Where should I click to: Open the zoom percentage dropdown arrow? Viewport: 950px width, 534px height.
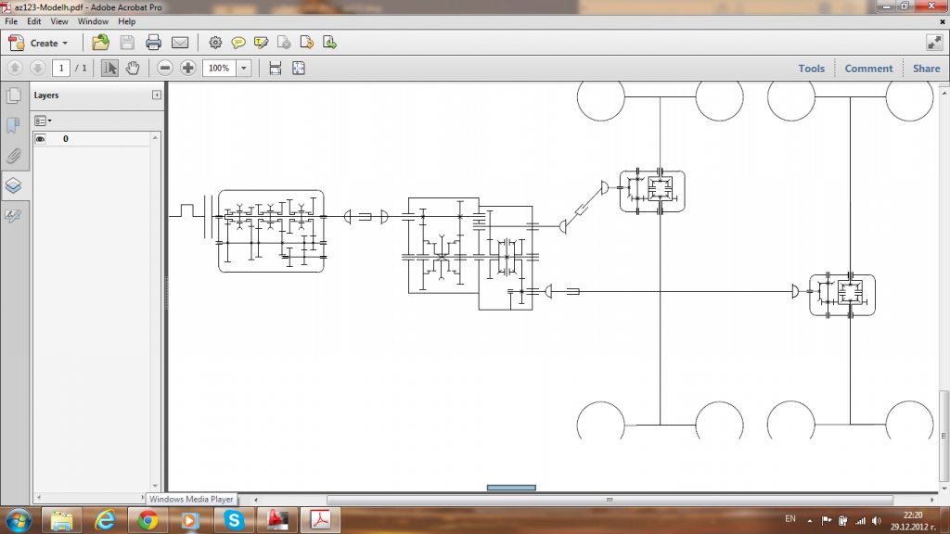[244, 68]
